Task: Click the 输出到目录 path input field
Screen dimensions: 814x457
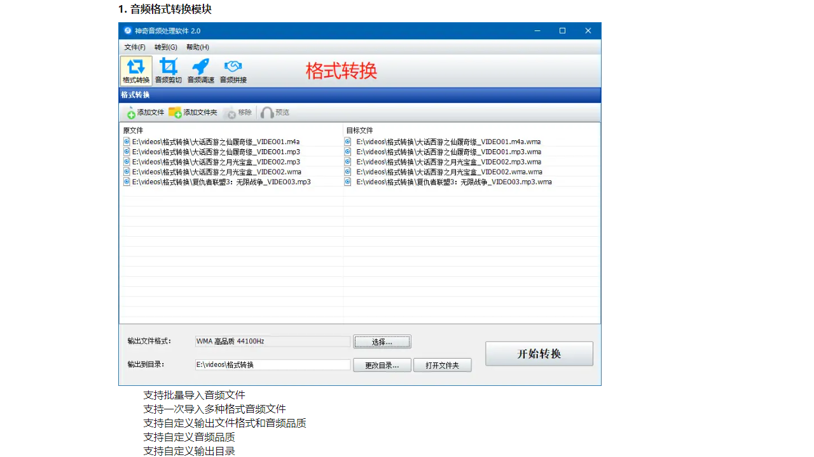Action: pos(272,364)
